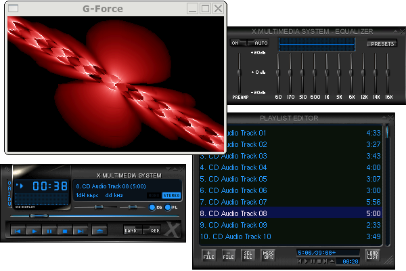Viewport: 406px width, 271px height.
Task: Click the 16K equalizer band slider
Action: pyautogui.click(x=388, y=72)
